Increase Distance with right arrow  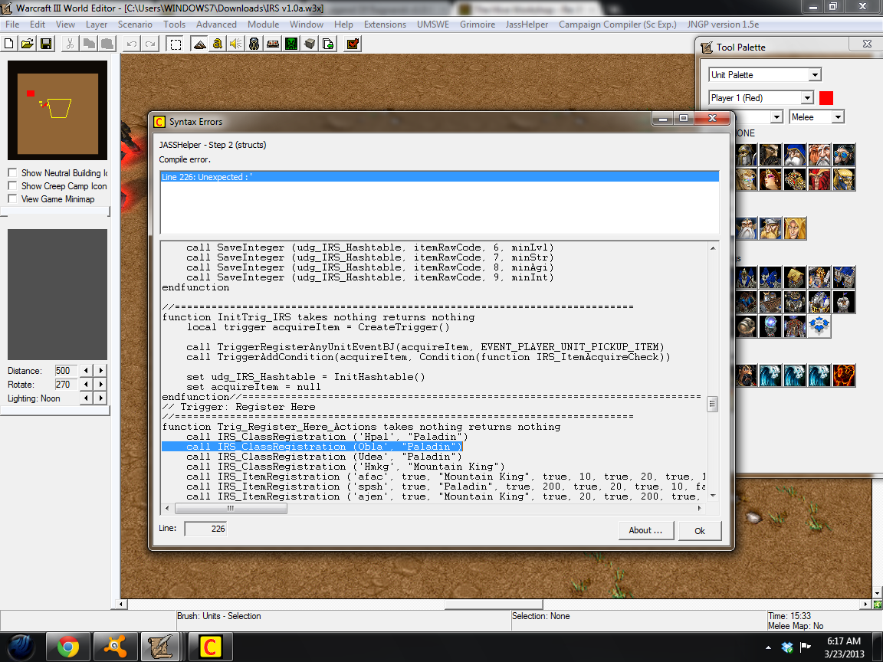pyautogui.click(x=101, y=370)
